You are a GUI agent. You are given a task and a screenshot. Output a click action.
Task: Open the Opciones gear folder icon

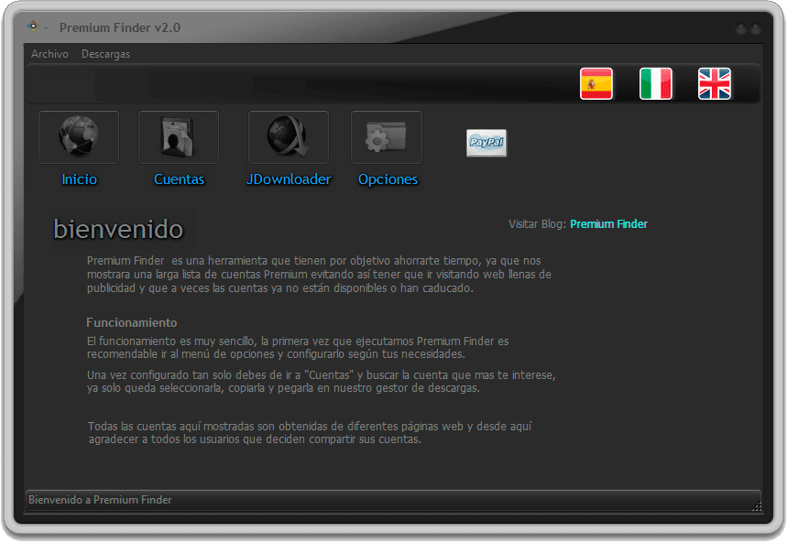point(387,137)
